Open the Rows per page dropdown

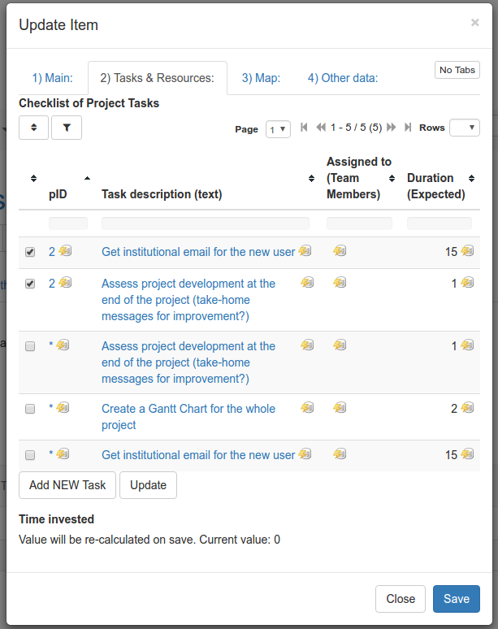[x=464, y=128]
